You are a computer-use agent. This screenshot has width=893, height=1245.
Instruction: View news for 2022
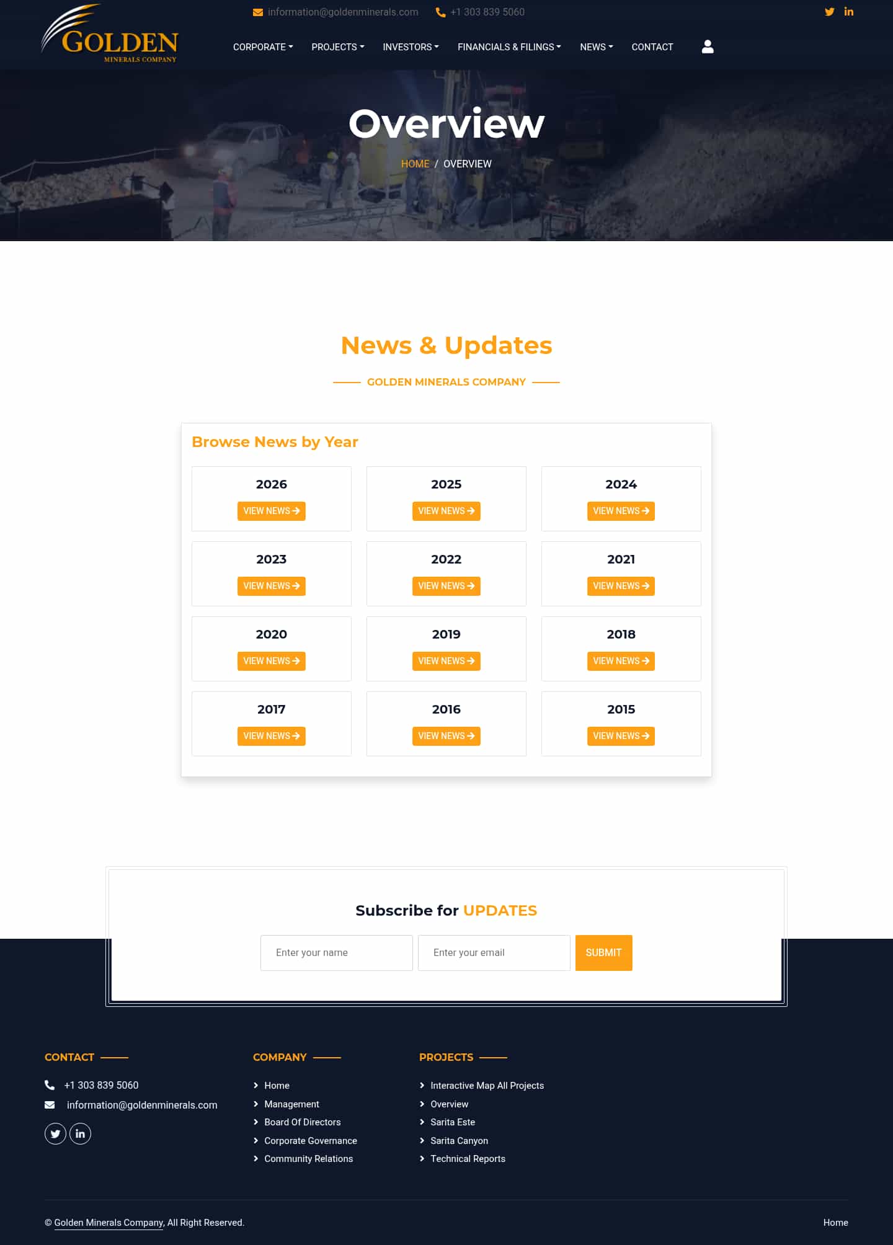(446, 586)
